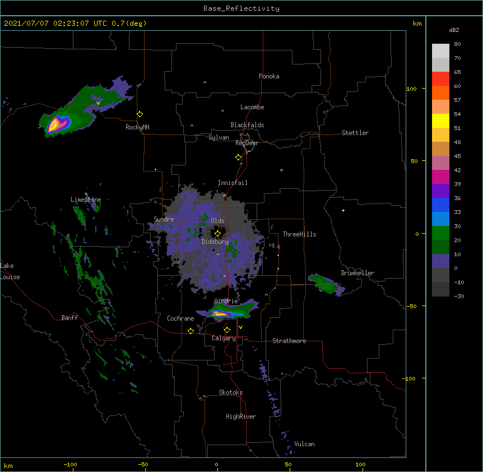Click the 50 tick on bottom km axis

[287, 464]
